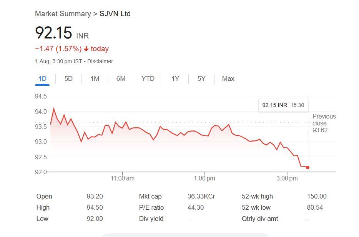Click the 11:00 am time axis label
This screenshot has height=237, width=359.
(x=122, y=179)
